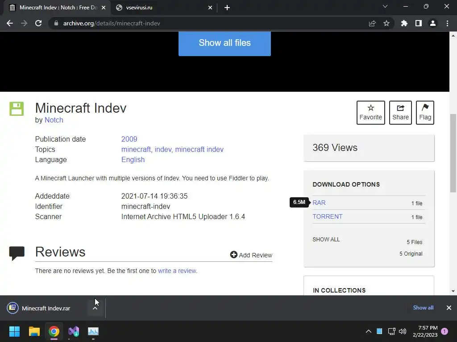Reload the archive.org page
The width and height of the screenshot is (457, 342).
(x=38, y=23)
